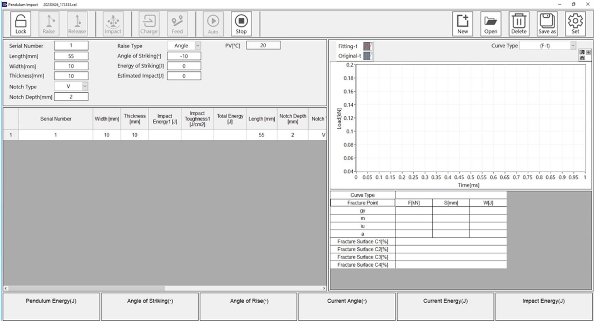Create a new test file with New
Screen dimensions: 594x321
462,24
